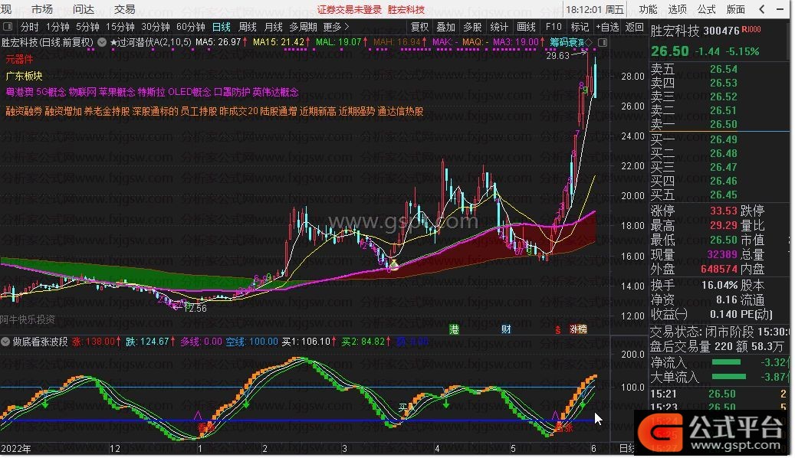The height and width of the screenshot is (458, 795).
Task: Switch to the 60分钟 period tab
Action: click(x=191, y=27)
